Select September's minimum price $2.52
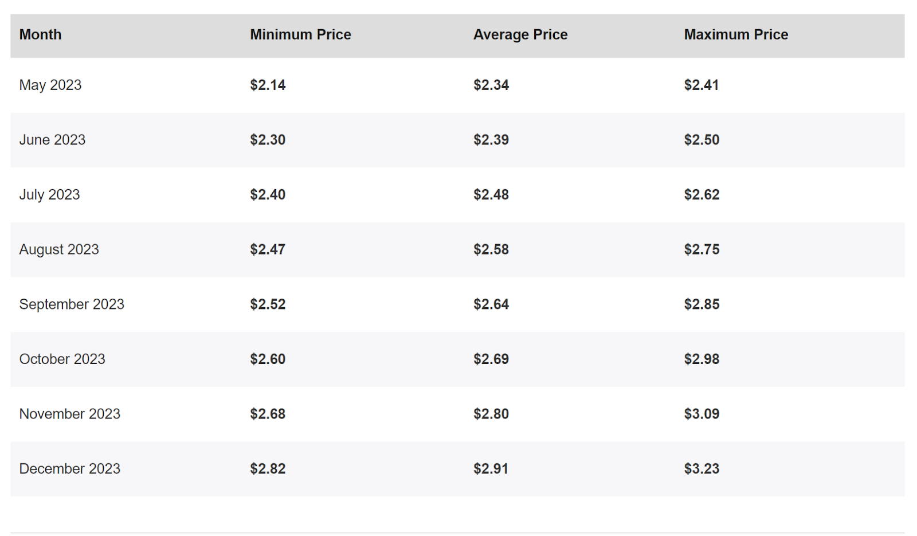 point(268,304)
